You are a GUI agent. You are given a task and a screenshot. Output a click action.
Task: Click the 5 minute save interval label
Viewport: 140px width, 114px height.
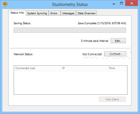coord(95,41)
